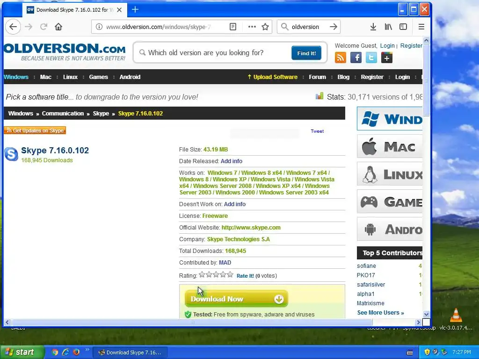Image resolution: width=479 pixels, height=359 pixels.
Task: Open the Twitter share icon
Action: pyautogui.click(x=371, y=57)
